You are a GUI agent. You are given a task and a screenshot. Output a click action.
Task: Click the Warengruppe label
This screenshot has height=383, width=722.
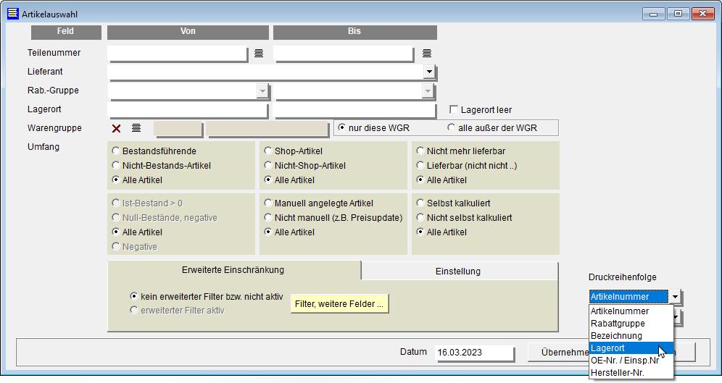54,128
